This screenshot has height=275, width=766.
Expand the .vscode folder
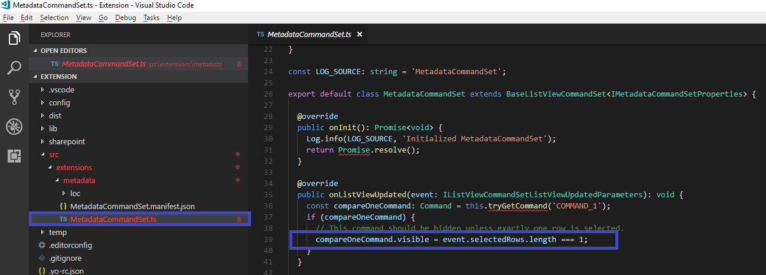(x=61, y=90)
